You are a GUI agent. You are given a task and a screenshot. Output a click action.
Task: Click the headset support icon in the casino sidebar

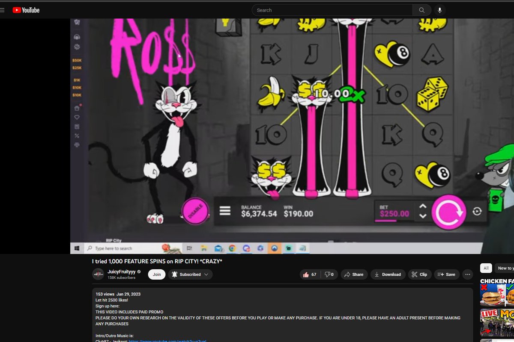(x=77, y=37)
